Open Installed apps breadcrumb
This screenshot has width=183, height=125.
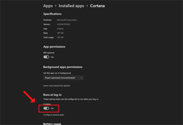(x=71, y=6)
